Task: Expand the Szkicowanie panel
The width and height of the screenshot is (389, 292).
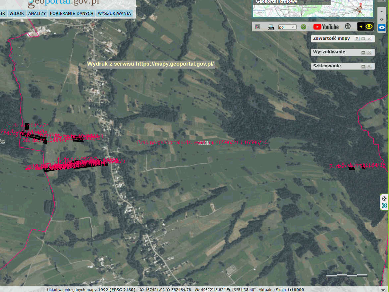Action: 363,66
